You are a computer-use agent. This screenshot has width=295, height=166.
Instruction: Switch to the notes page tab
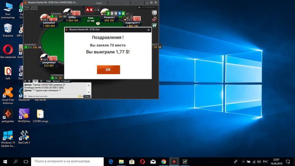[x=41, y=81]
